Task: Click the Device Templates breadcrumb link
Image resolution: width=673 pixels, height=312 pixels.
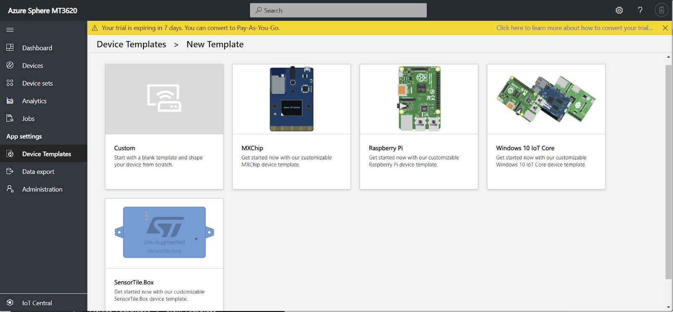Action: pos(131,45)
